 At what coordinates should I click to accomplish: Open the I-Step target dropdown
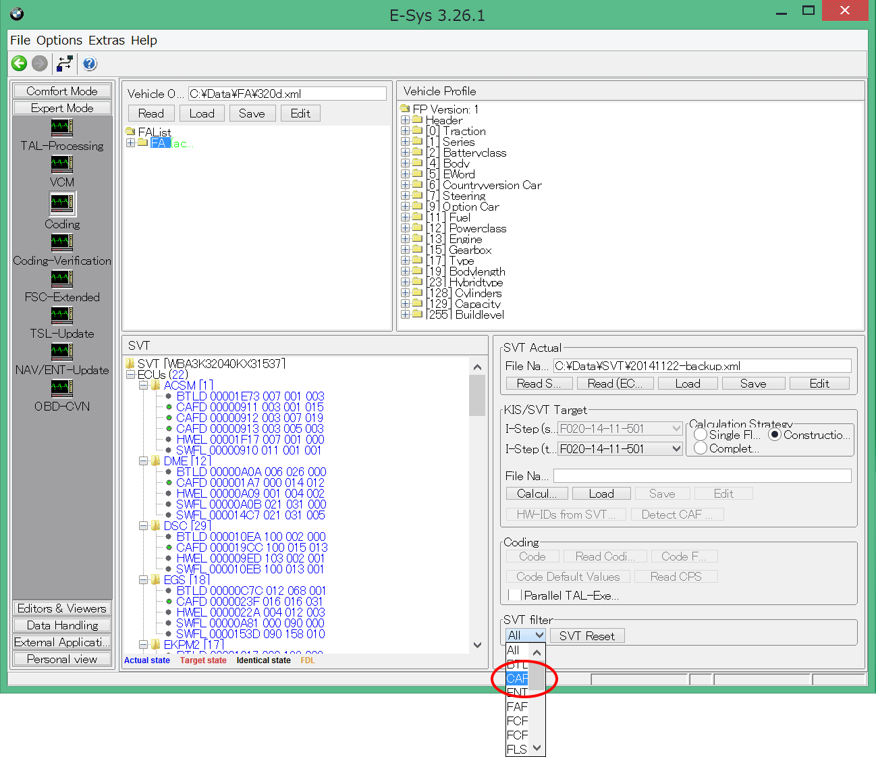[x=676, y=448]
